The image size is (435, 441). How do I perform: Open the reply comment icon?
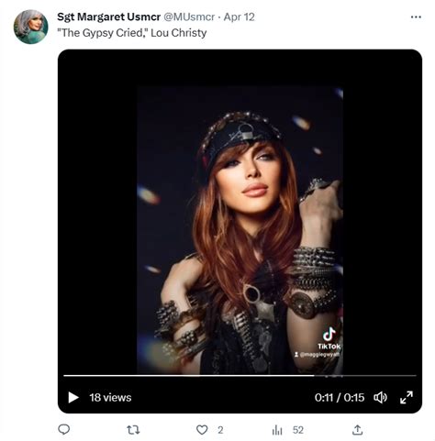[x=64, y=430]
